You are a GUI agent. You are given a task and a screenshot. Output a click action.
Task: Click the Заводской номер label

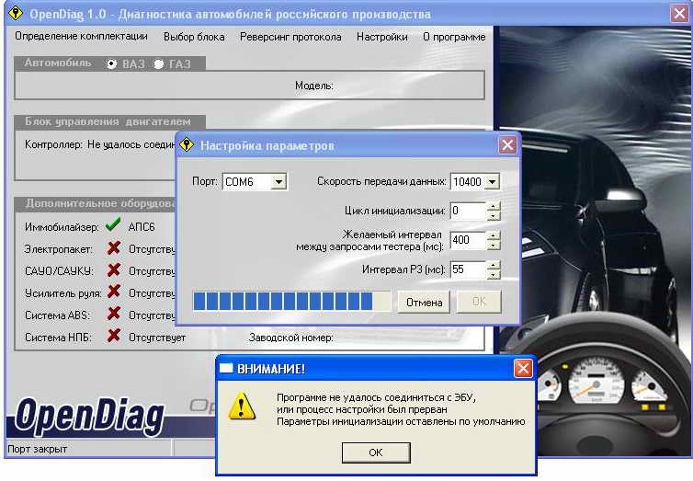coord(291,338)
